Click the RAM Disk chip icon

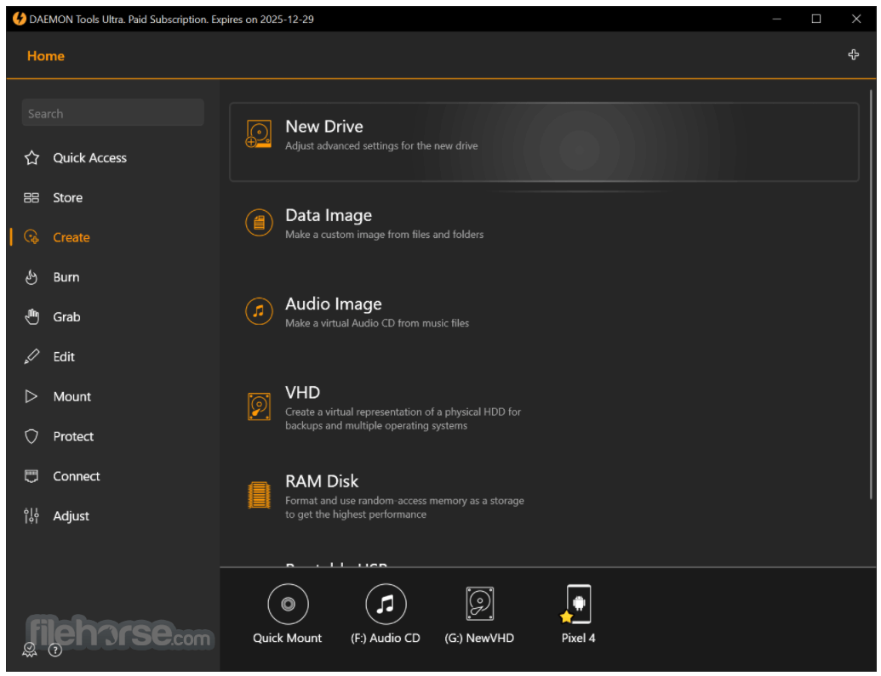(259, 495)
